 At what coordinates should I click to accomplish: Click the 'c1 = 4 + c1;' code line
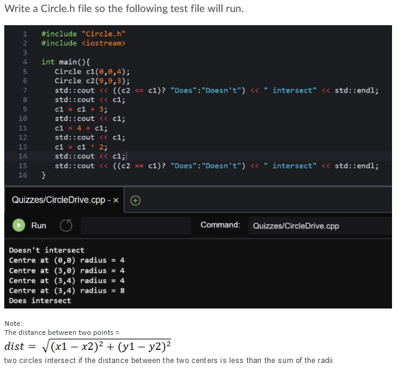[x=81, y=128]
